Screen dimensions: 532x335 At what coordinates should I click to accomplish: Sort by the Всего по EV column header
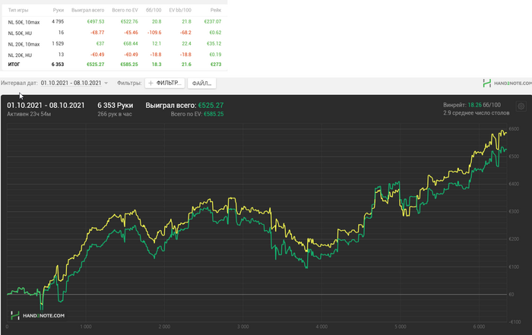click(125, 10)
